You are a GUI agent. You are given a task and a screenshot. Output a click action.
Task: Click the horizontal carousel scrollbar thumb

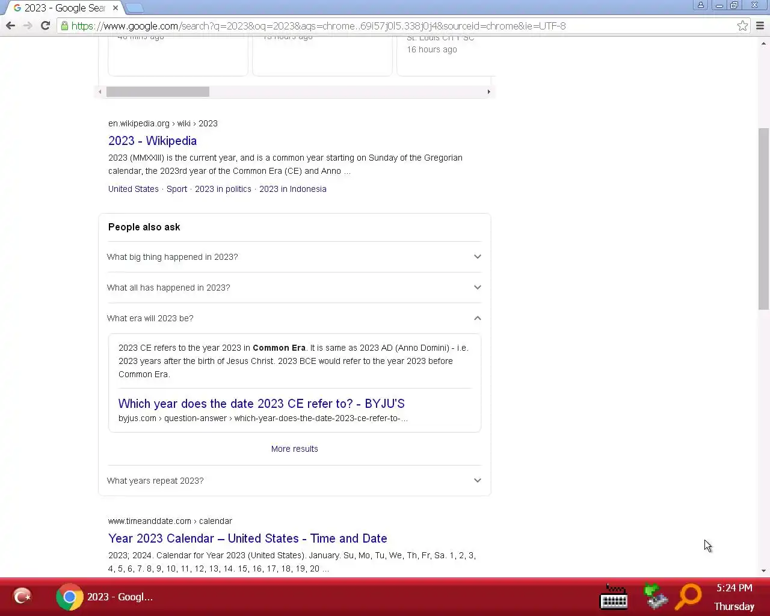(x=158, y=92)
